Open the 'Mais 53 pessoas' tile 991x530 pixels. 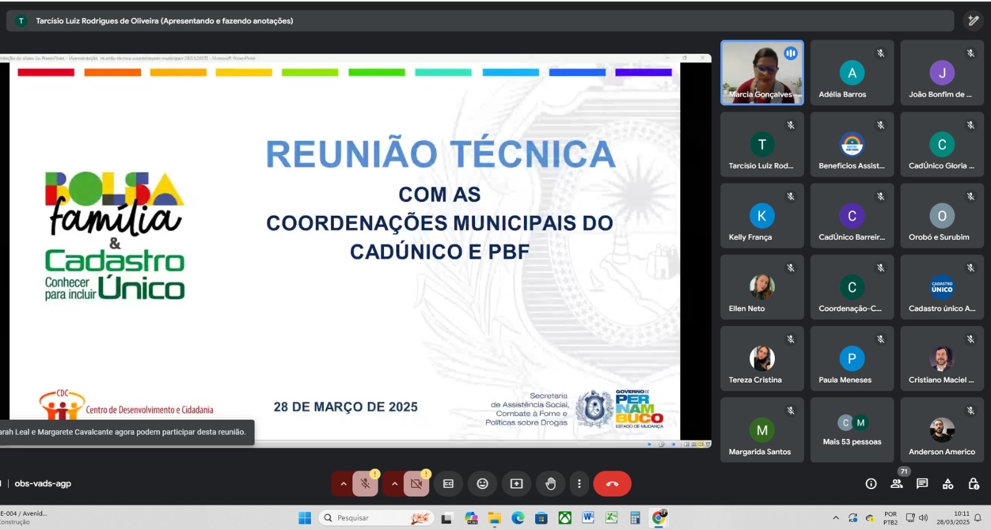852,430
